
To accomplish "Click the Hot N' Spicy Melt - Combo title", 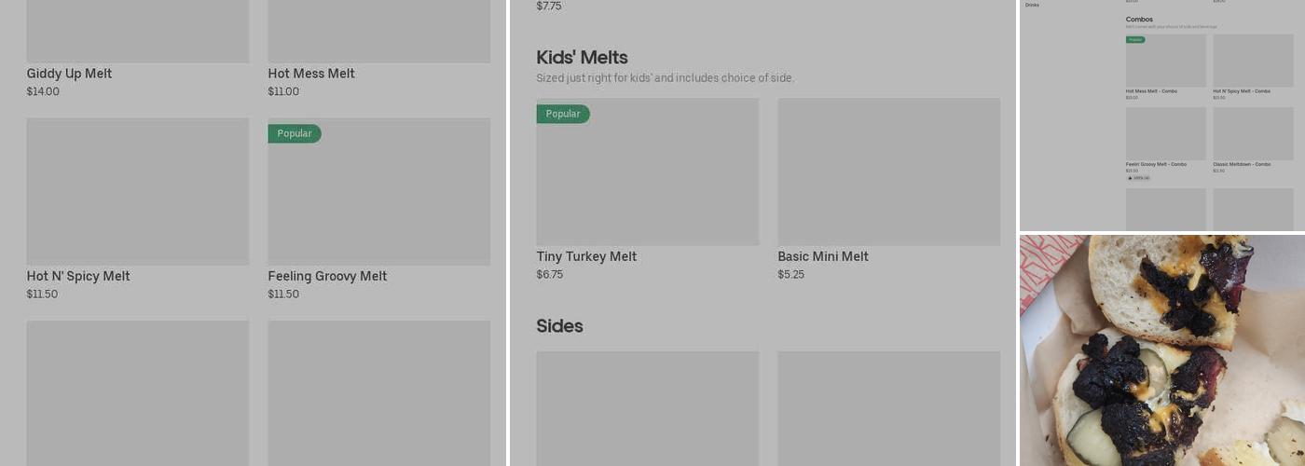I will click(1242, 91).
